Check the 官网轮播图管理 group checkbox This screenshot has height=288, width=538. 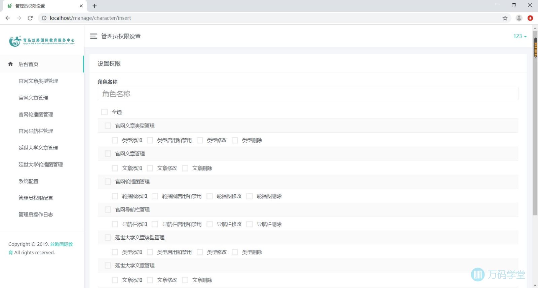(108, 182)
